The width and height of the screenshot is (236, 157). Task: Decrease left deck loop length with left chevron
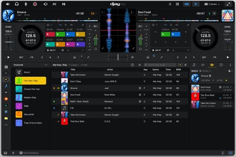[42, 57]
